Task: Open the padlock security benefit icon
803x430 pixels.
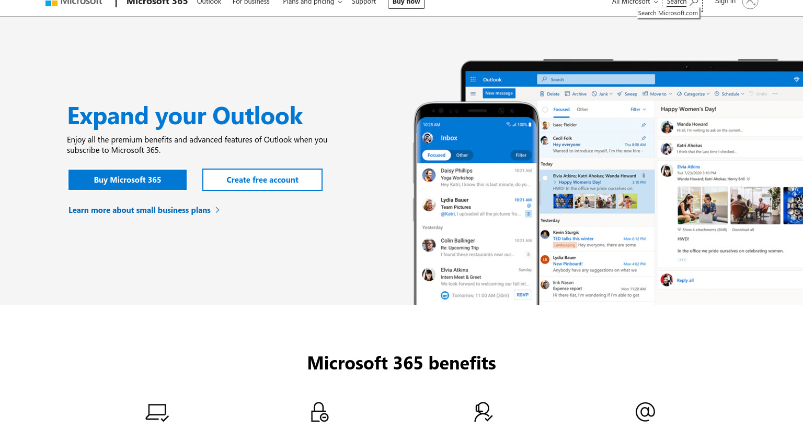Action: coord(319,412)
